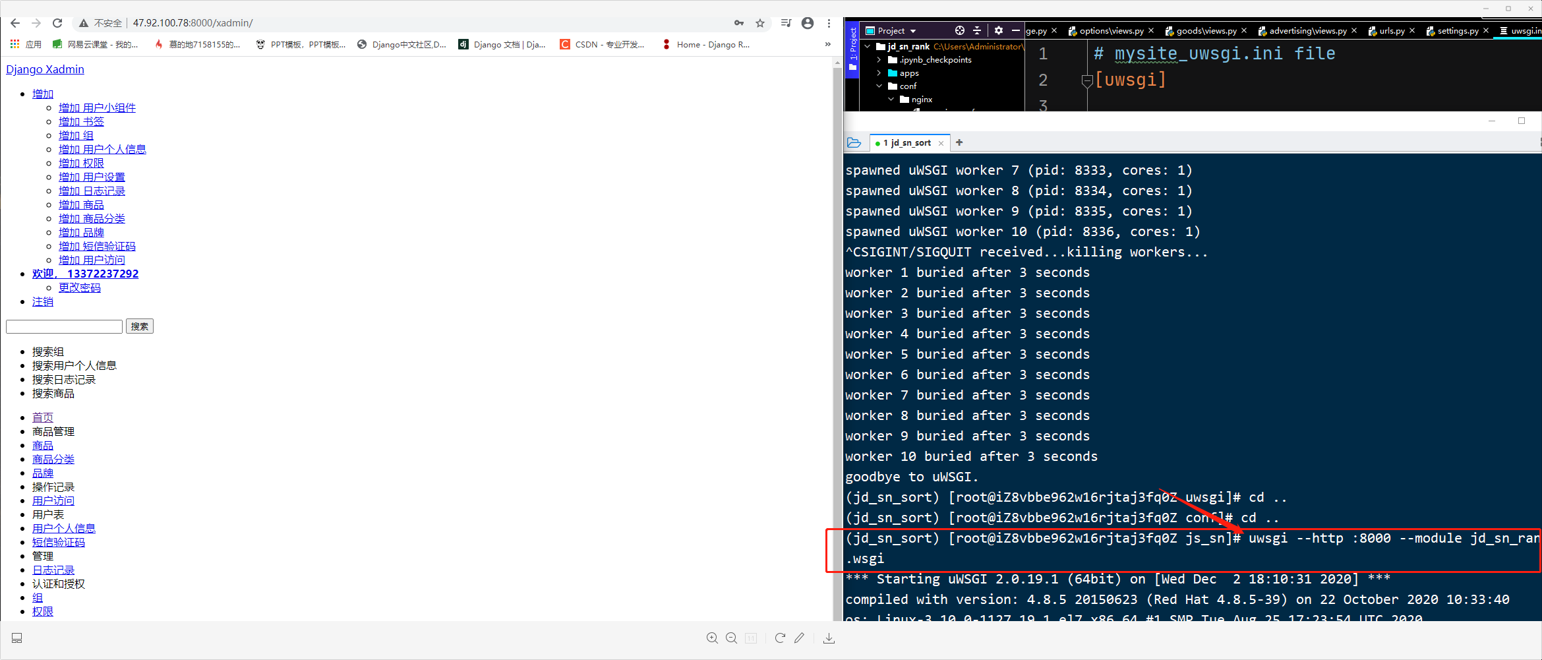Open 权限 link in navigation list
1542x660 pixels.
pyautogui.click(x=43, y=611)
